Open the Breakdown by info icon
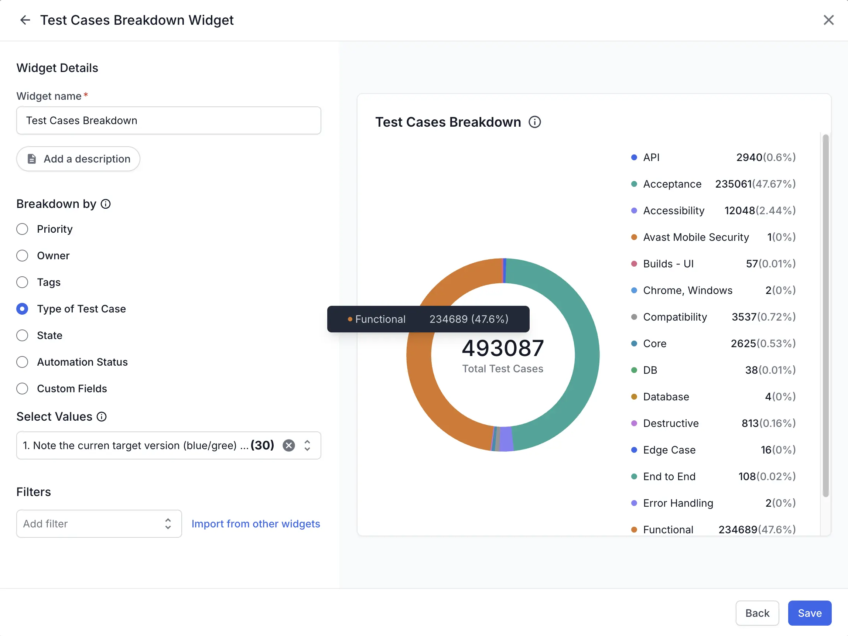Image resolution: width=848 pixels, height=636 pixels. tap(106, 204)
